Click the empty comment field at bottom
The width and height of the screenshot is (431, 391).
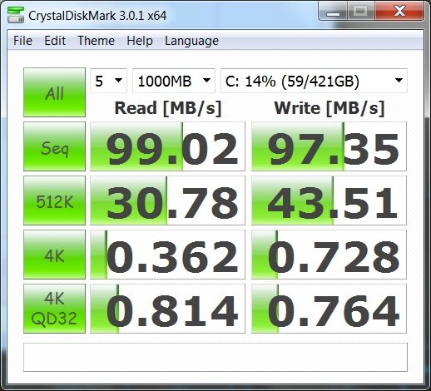coord(215,357)
